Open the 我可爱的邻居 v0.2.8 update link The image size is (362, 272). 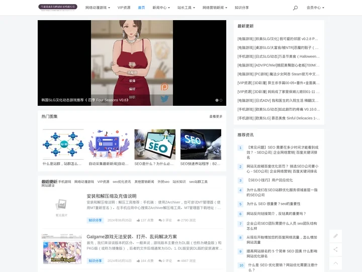(278, 39)
